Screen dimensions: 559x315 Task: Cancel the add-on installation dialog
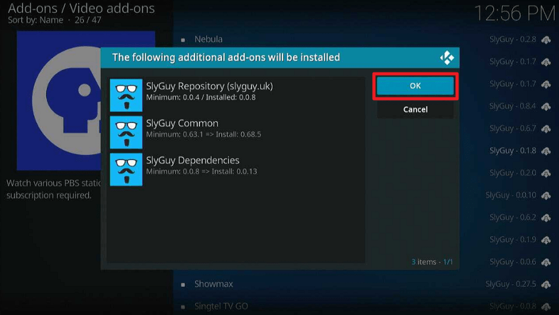click(415, 109)
